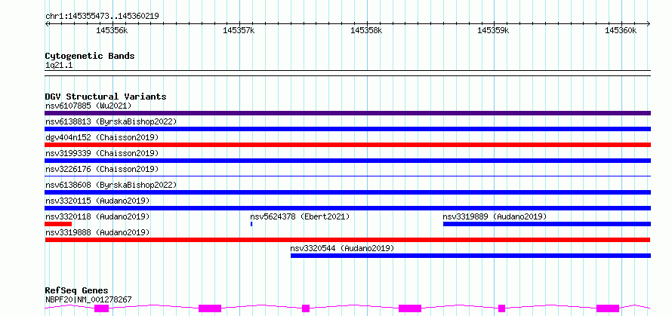Click the DGV Structural Variants track title
672x316 pixels.
pos(106,97)
